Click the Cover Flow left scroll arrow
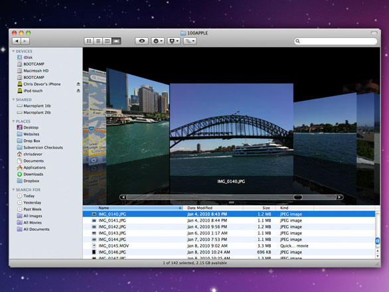 coord(123,197)
